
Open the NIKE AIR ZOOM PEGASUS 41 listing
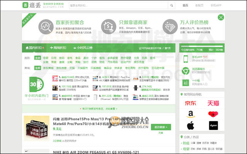[96, 152]
